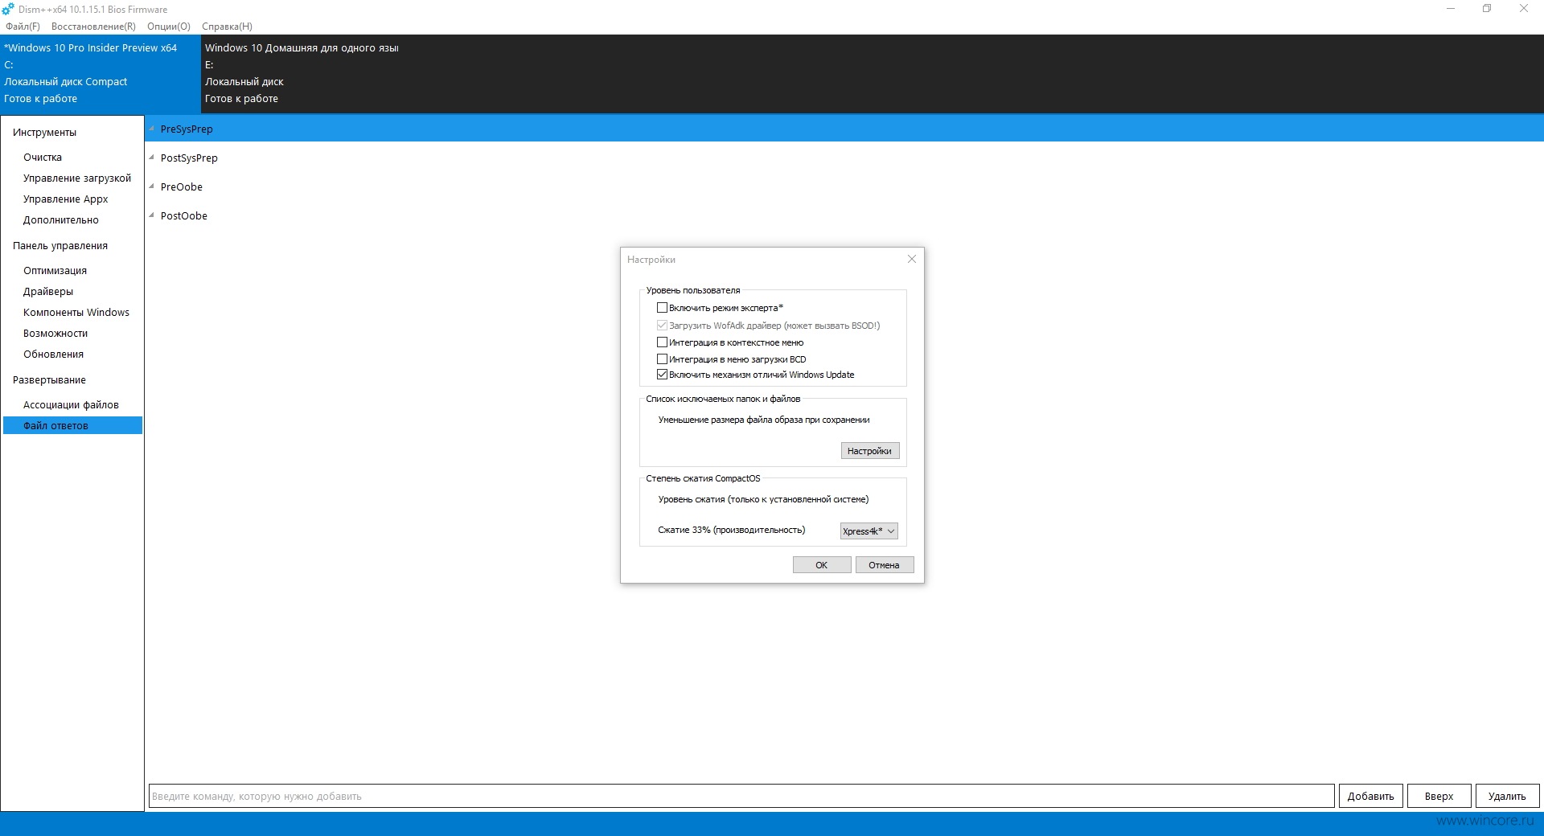Select Файл ответов in the sidebar
This screenshot has height=836, width=1544.
tap(72, 425)
